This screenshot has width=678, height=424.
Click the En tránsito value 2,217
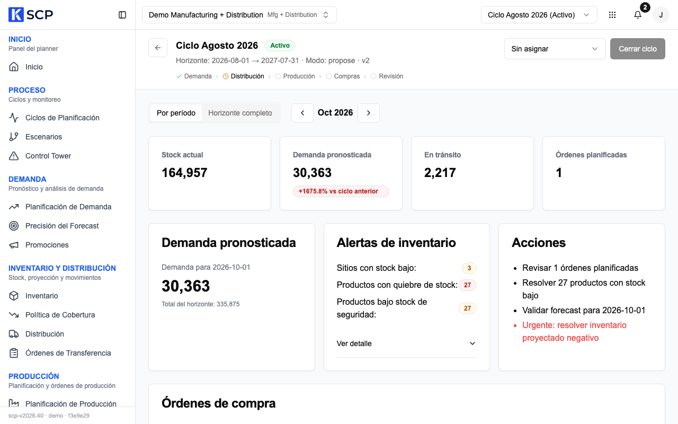[x=440, y=173]
